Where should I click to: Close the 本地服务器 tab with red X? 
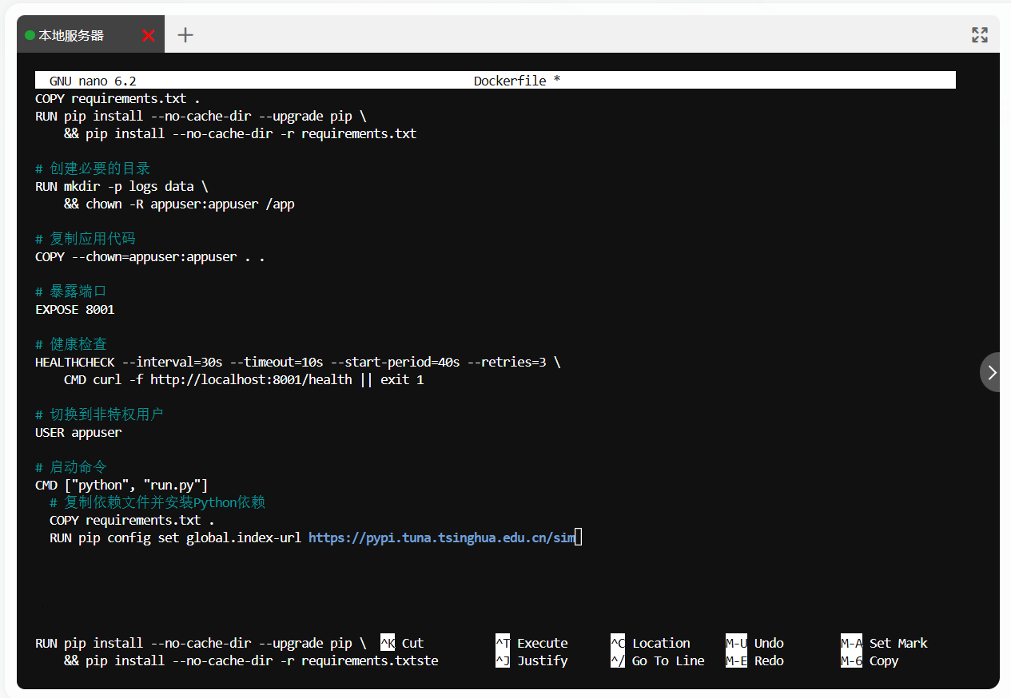148,35
